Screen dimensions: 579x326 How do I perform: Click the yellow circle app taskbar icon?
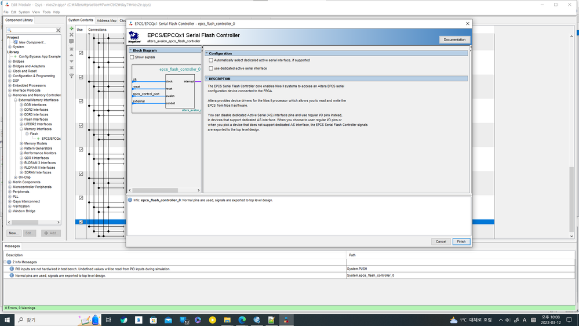(212, 320)
